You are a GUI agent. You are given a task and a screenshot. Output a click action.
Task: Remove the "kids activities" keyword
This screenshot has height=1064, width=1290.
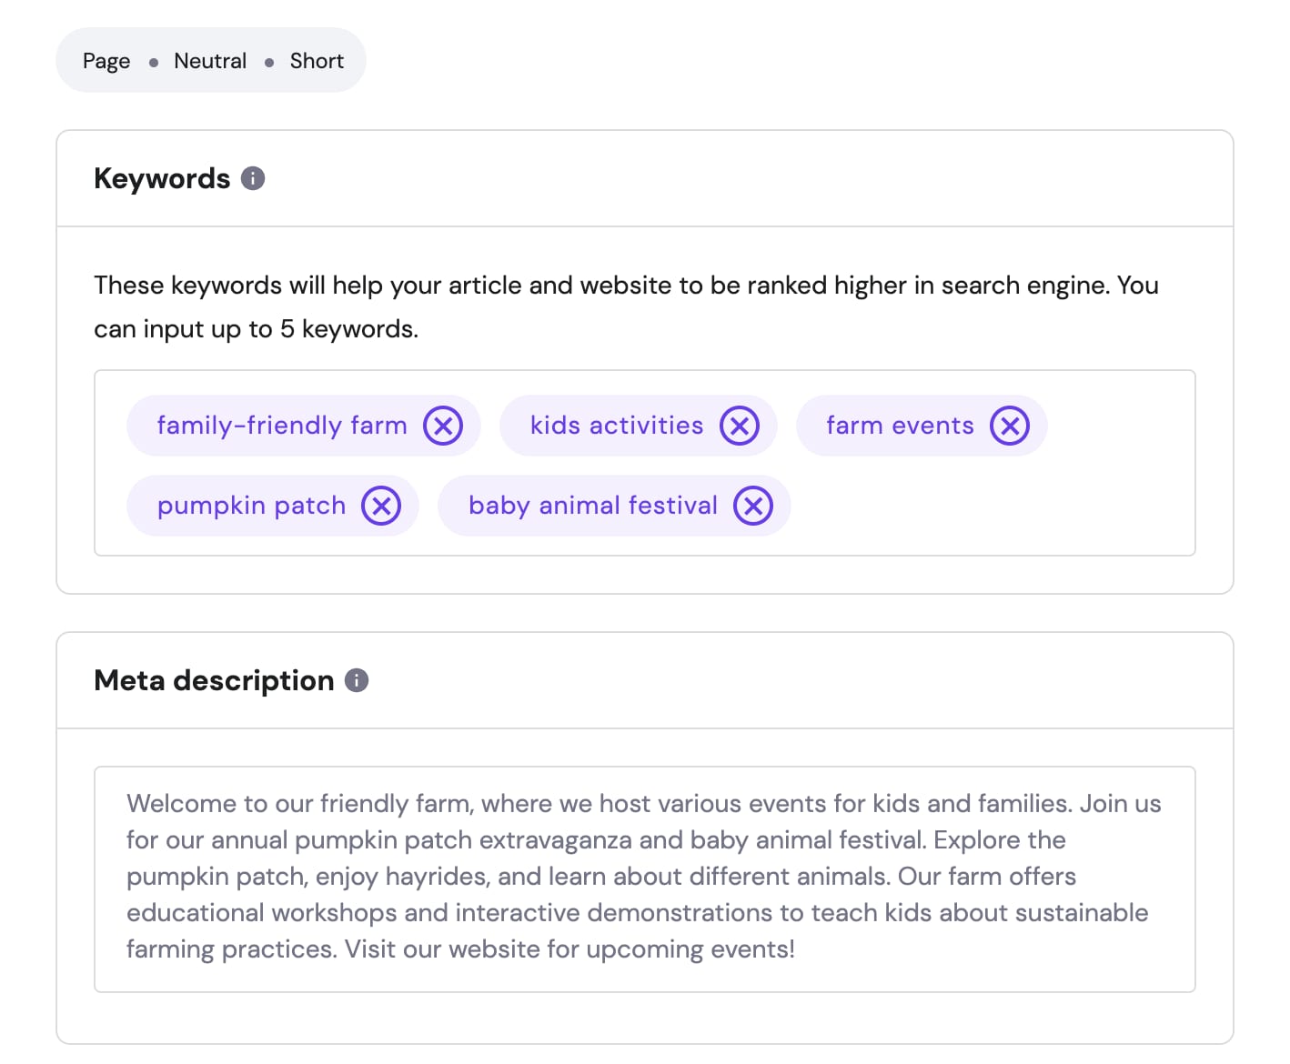pos(741,425)
